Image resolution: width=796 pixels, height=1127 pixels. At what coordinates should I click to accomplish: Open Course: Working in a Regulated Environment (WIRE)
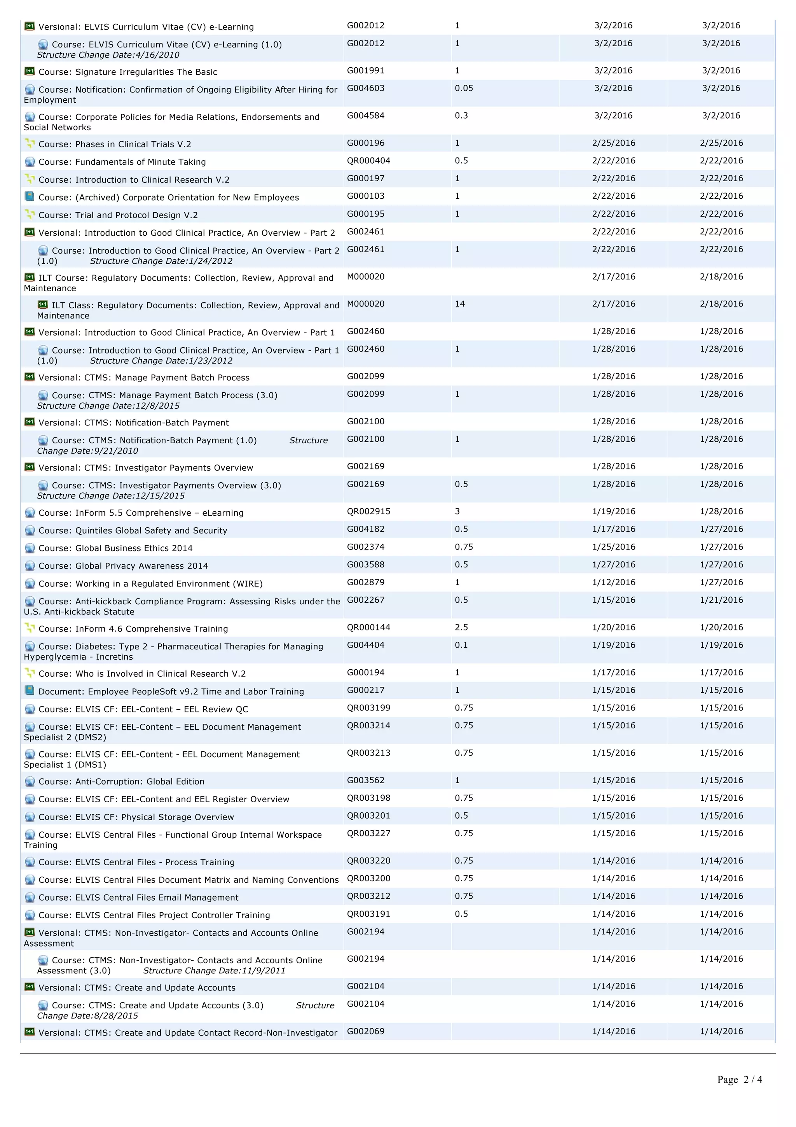(150, 584)
